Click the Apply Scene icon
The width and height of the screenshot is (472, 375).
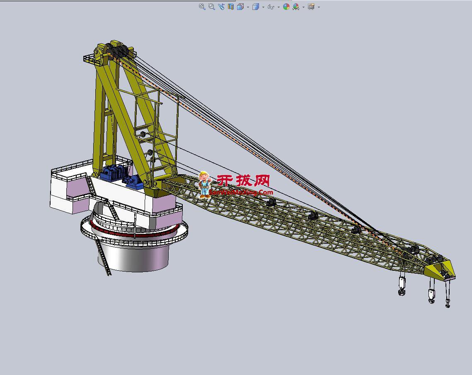pos(296,7)
